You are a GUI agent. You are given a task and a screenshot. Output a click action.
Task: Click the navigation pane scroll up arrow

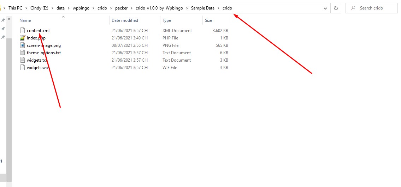[9, 19]
